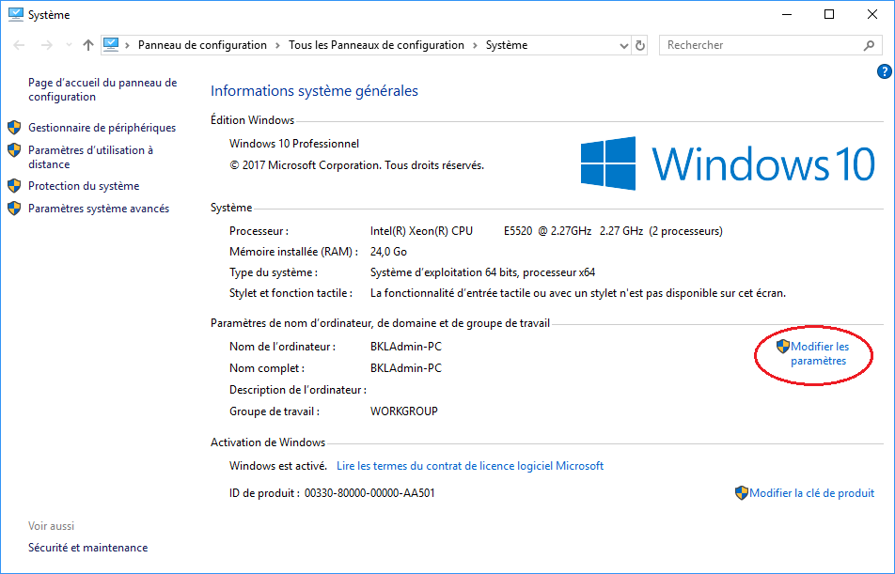
Task: Click shield icon beside Paramètres d'utilisation à distance
Action: pos(14,150)
